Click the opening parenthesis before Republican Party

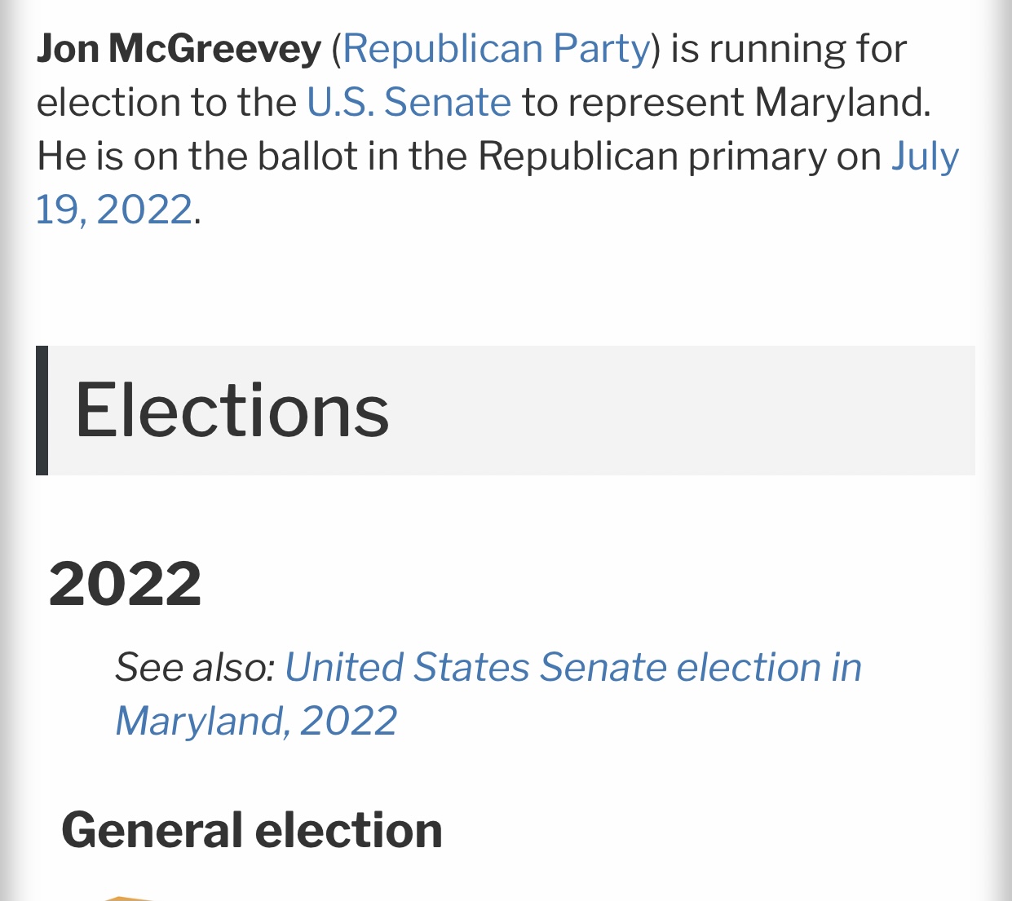tap(336, 49)
